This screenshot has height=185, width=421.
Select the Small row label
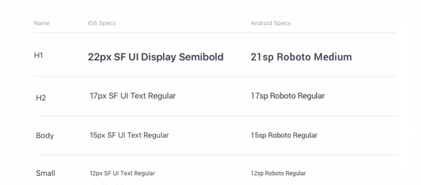tap(46, 173)
